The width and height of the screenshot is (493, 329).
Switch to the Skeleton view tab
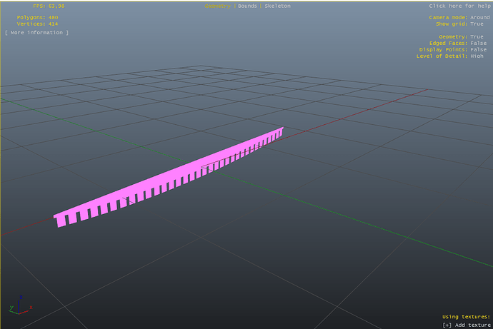click(277, 6)
